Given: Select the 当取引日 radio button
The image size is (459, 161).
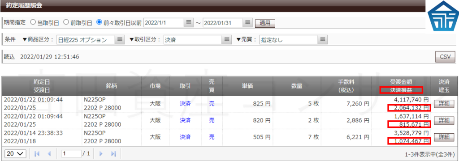Looking at the screenshot, I should click(33, 22).
